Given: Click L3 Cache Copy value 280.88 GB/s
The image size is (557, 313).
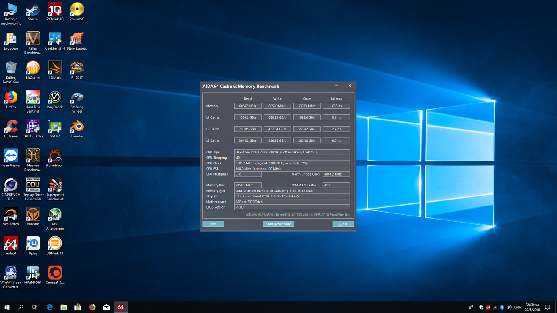Looking at the screenshot, I should pyautogui.click(x=307, y=141).
